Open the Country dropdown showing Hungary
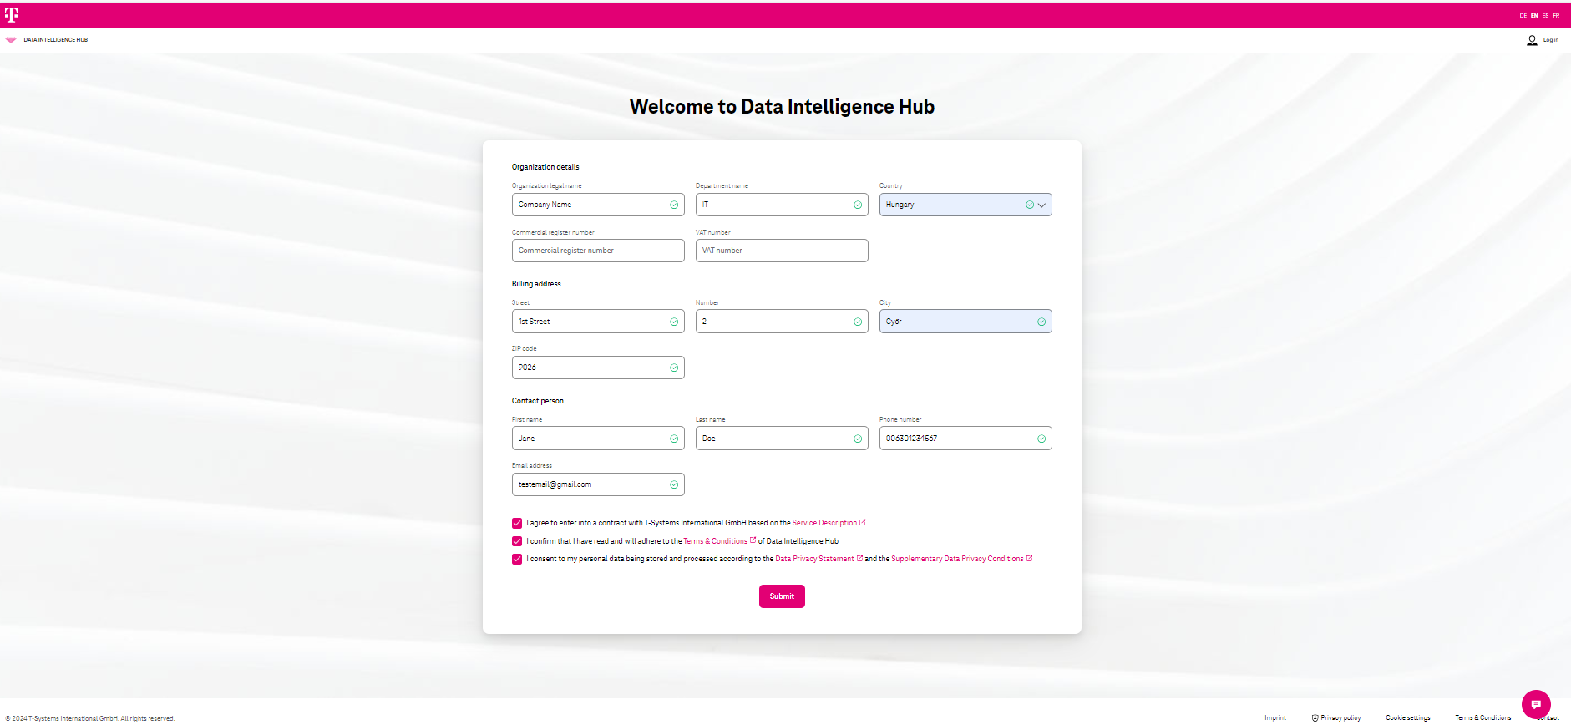 point(965,205)
